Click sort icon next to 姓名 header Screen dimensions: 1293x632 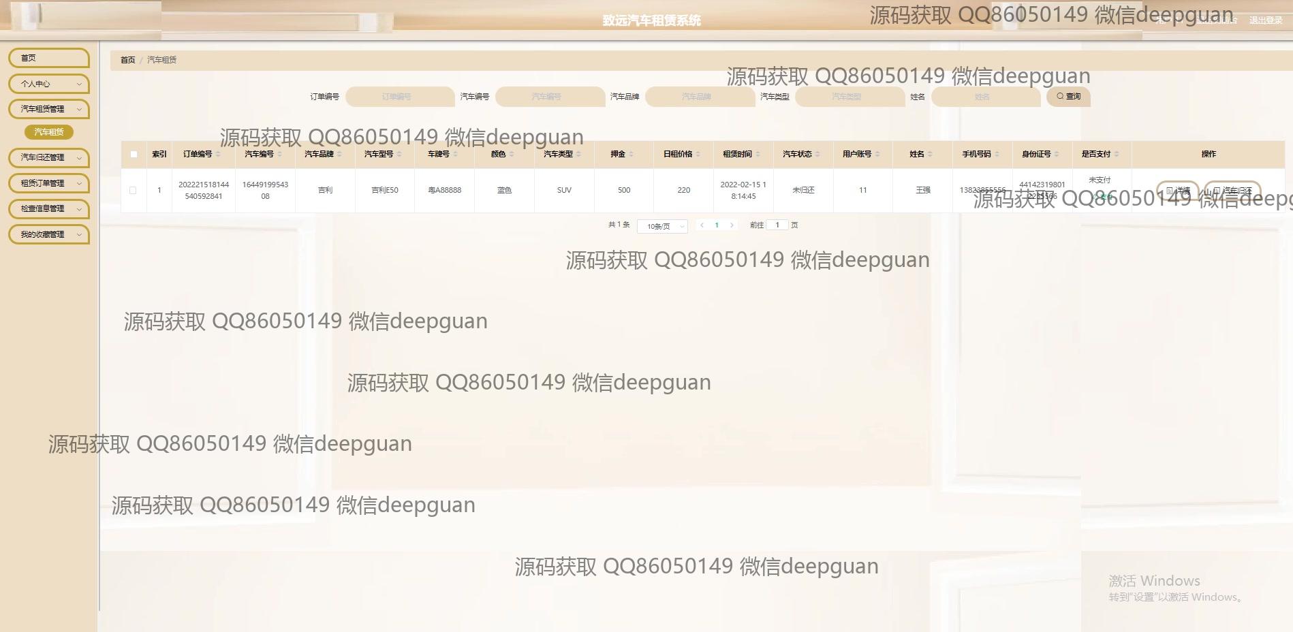930,155
